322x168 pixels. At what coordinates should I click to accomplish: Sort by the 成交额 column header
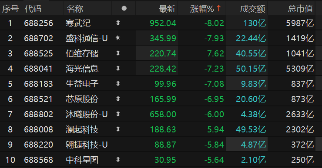click(252, 9)
